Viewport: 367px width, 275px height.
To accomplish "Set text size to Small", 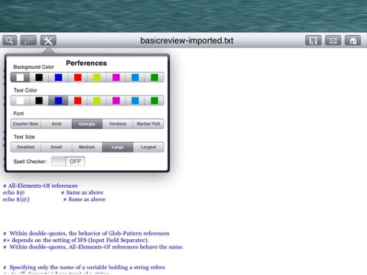I will [57, 147].
